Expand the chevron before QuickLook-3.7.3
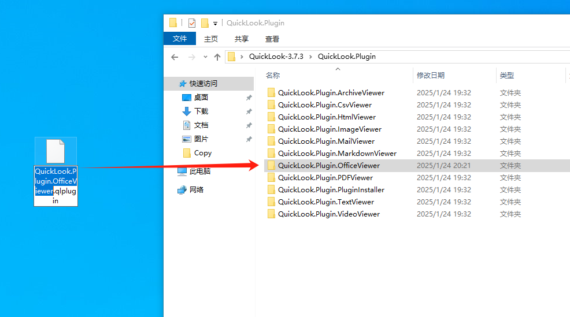The width and height of the screenshot is (570, 317). click(x=242, y=57)
